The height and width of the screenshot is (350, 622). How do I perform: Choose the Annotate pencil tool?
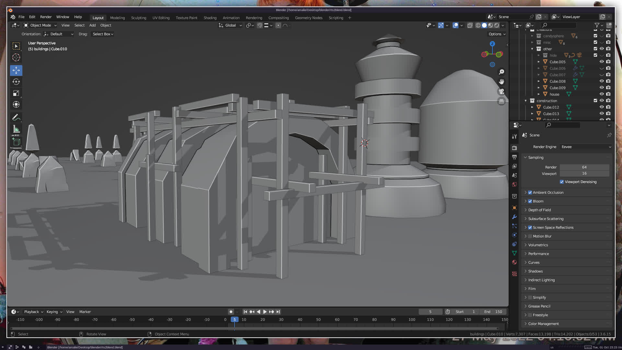tap(16, 118)
